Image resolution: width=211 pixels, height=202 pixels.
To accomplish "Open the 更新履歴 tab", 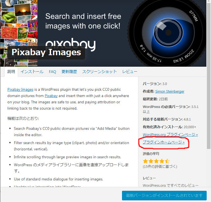I will click(69, 72).
